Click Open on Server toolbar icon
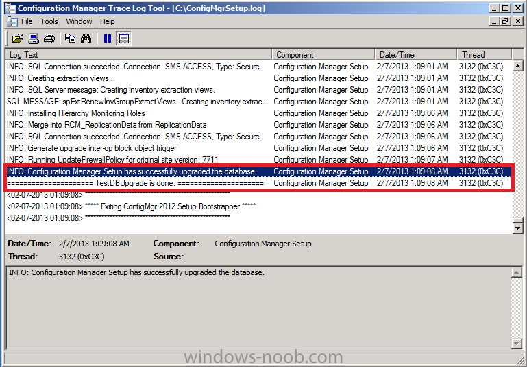Viewport: 527px width, 367px height. tap(34, 38)
